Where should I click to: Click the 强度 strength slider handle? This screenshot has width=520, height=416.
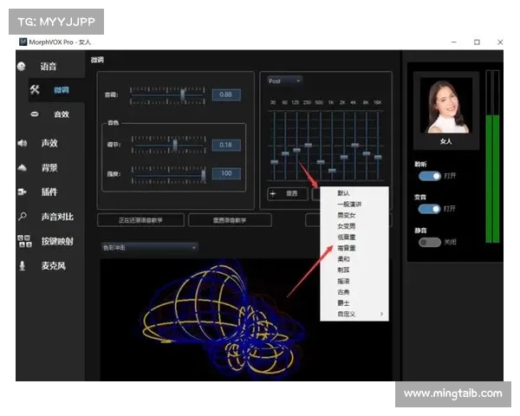204,175
